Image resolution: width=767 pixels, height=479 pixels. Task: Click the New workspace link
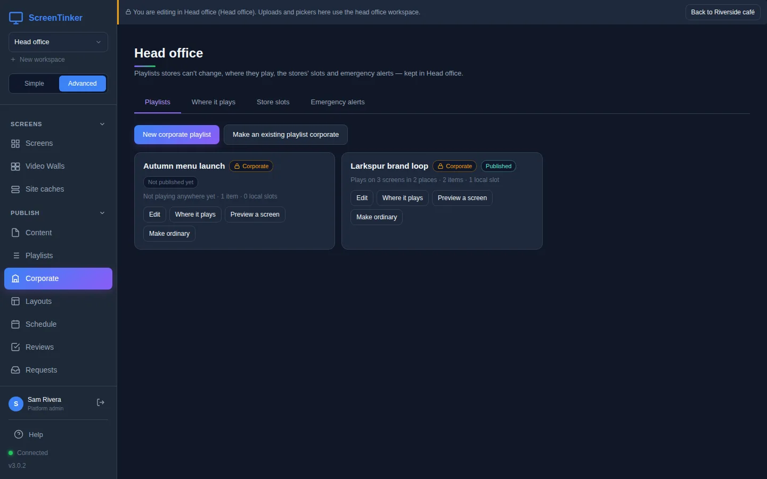[x=38, y=60]
